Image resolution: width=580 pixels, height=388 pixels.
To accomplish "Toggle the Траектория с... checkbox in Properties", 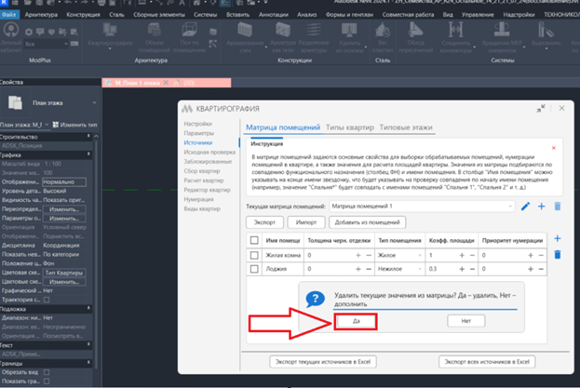I will [x=47, y=300].
